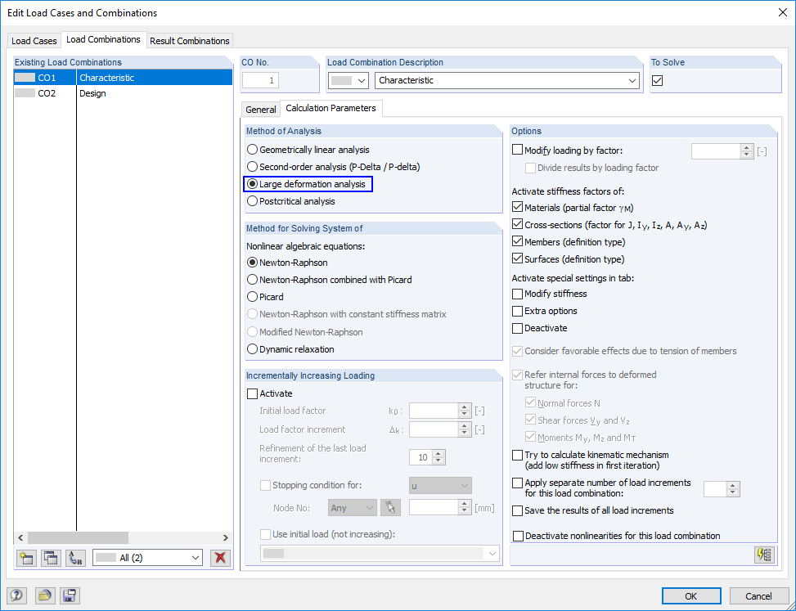
Task: Select Second-order analysis (P-Delta)
Action: (x=334, y=167)
